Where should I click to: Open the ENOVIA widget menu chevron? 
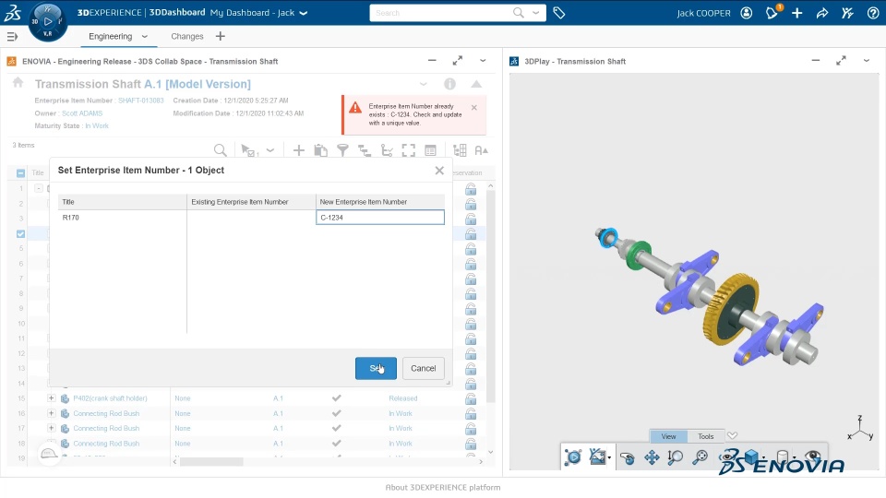tap(483, 61)
